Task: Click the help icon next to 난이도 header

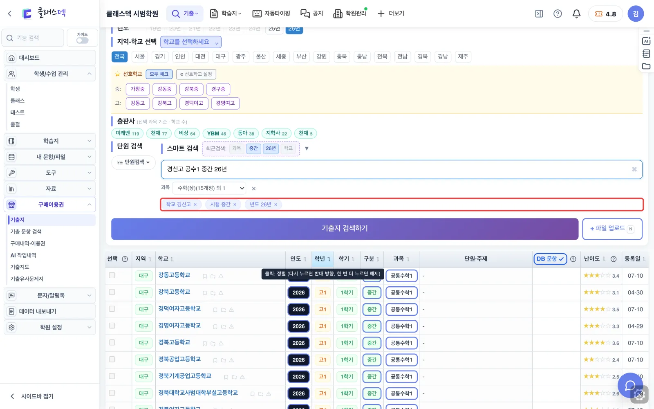Action: click(x=614, y=259)
